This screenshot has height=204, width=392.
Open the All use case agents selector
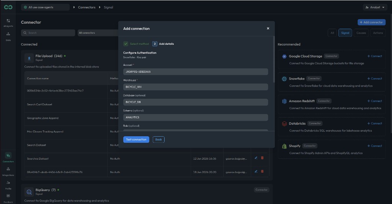(45, 7)
